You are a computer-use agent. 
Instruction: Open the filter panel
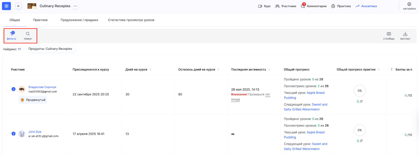12,35
